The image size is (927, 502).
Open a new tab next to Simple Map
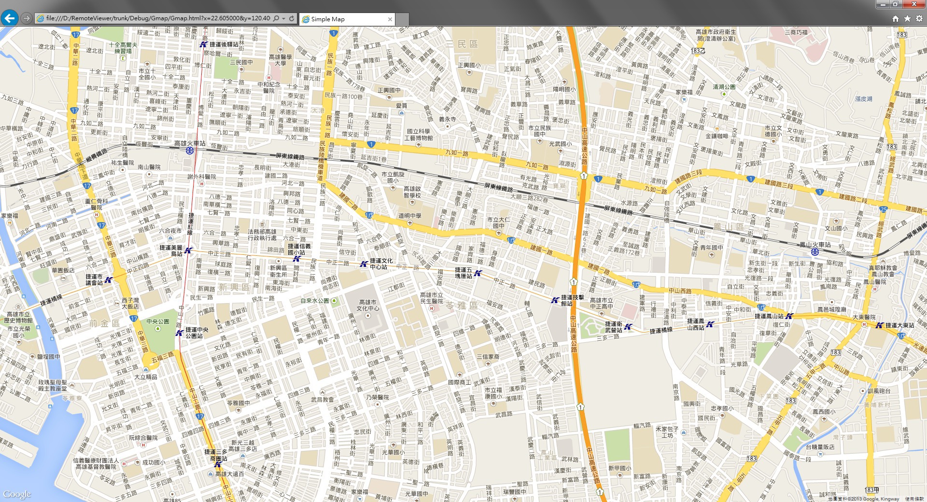coord(402,19)
